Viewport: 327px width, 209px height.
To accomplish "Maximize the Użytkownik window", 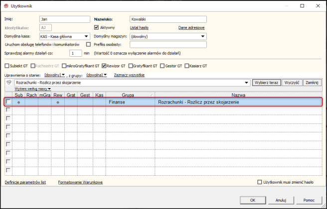I will (302, 6).
